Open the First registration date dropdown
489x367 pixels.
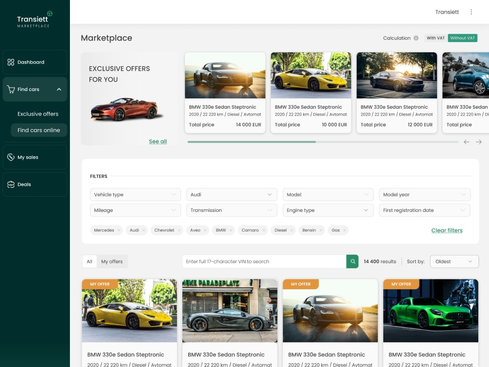[425, 210]
